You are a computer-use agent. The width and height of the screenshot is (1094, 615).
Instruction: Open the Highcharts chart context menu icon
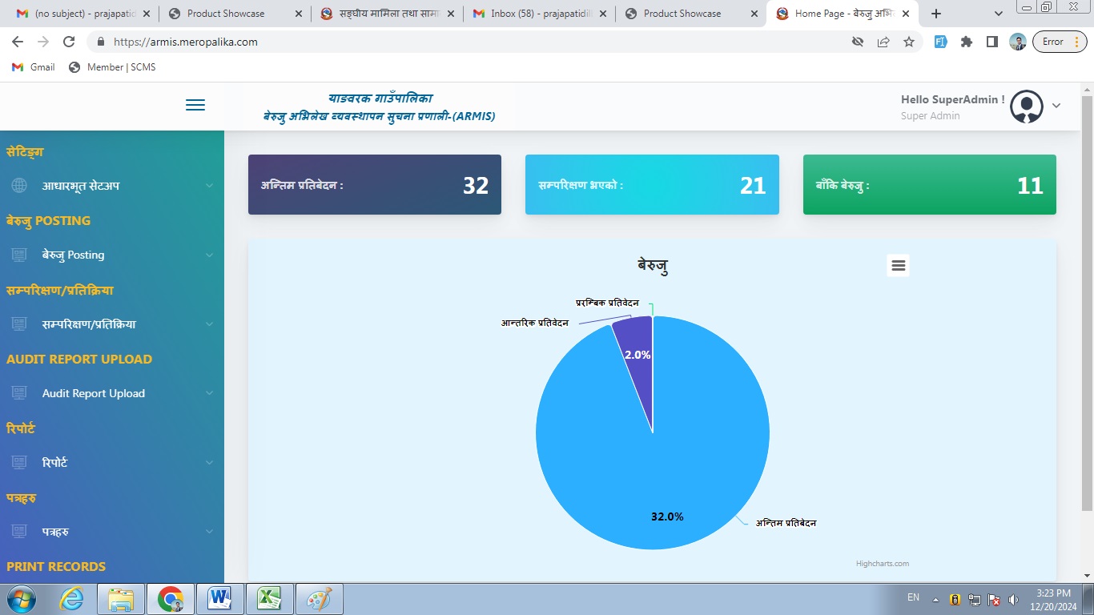pos(898,266)
